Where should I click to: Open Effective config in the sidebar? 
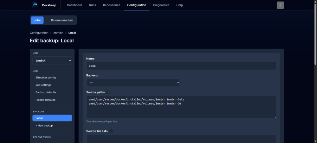(46, 78)
